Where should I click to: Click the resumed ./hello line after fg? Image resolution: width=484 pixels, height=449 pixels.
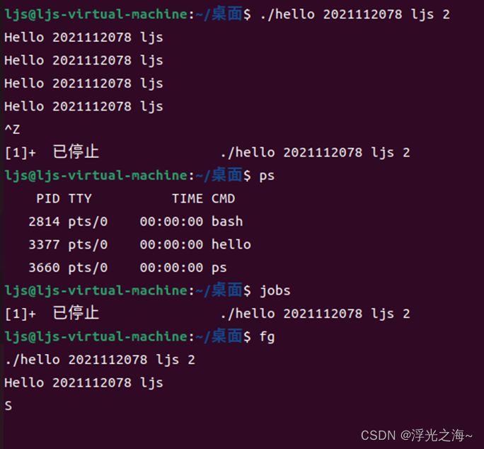(x=100, y=360)
